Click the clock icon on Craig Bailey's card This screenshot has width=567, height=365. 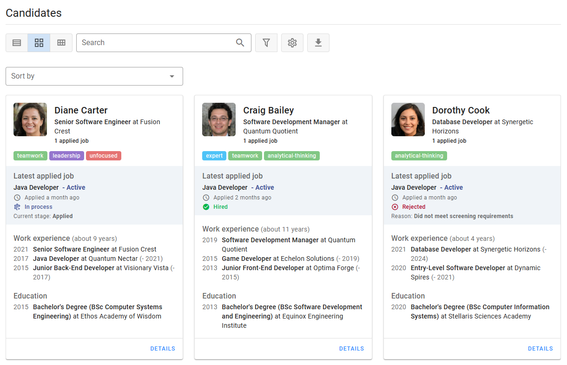pyautogui.click(x=206, y=198)
